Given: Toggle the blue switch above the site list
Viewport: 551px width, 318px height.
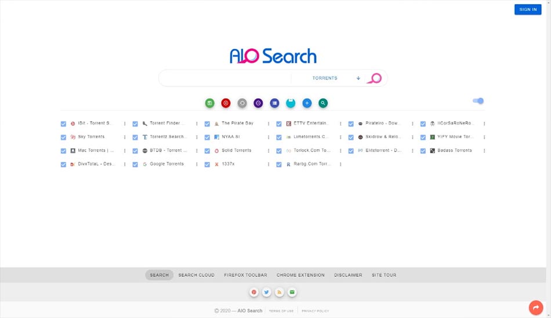Looking at the screenshot, I should point(478,101).
